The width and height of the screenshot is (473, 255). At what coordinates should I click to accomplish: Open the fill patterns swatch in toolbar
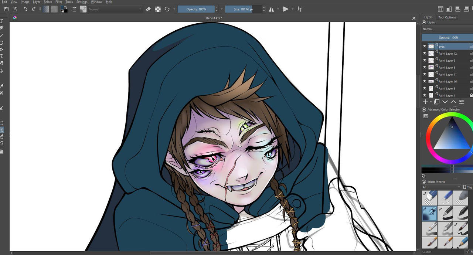[54, 9]
